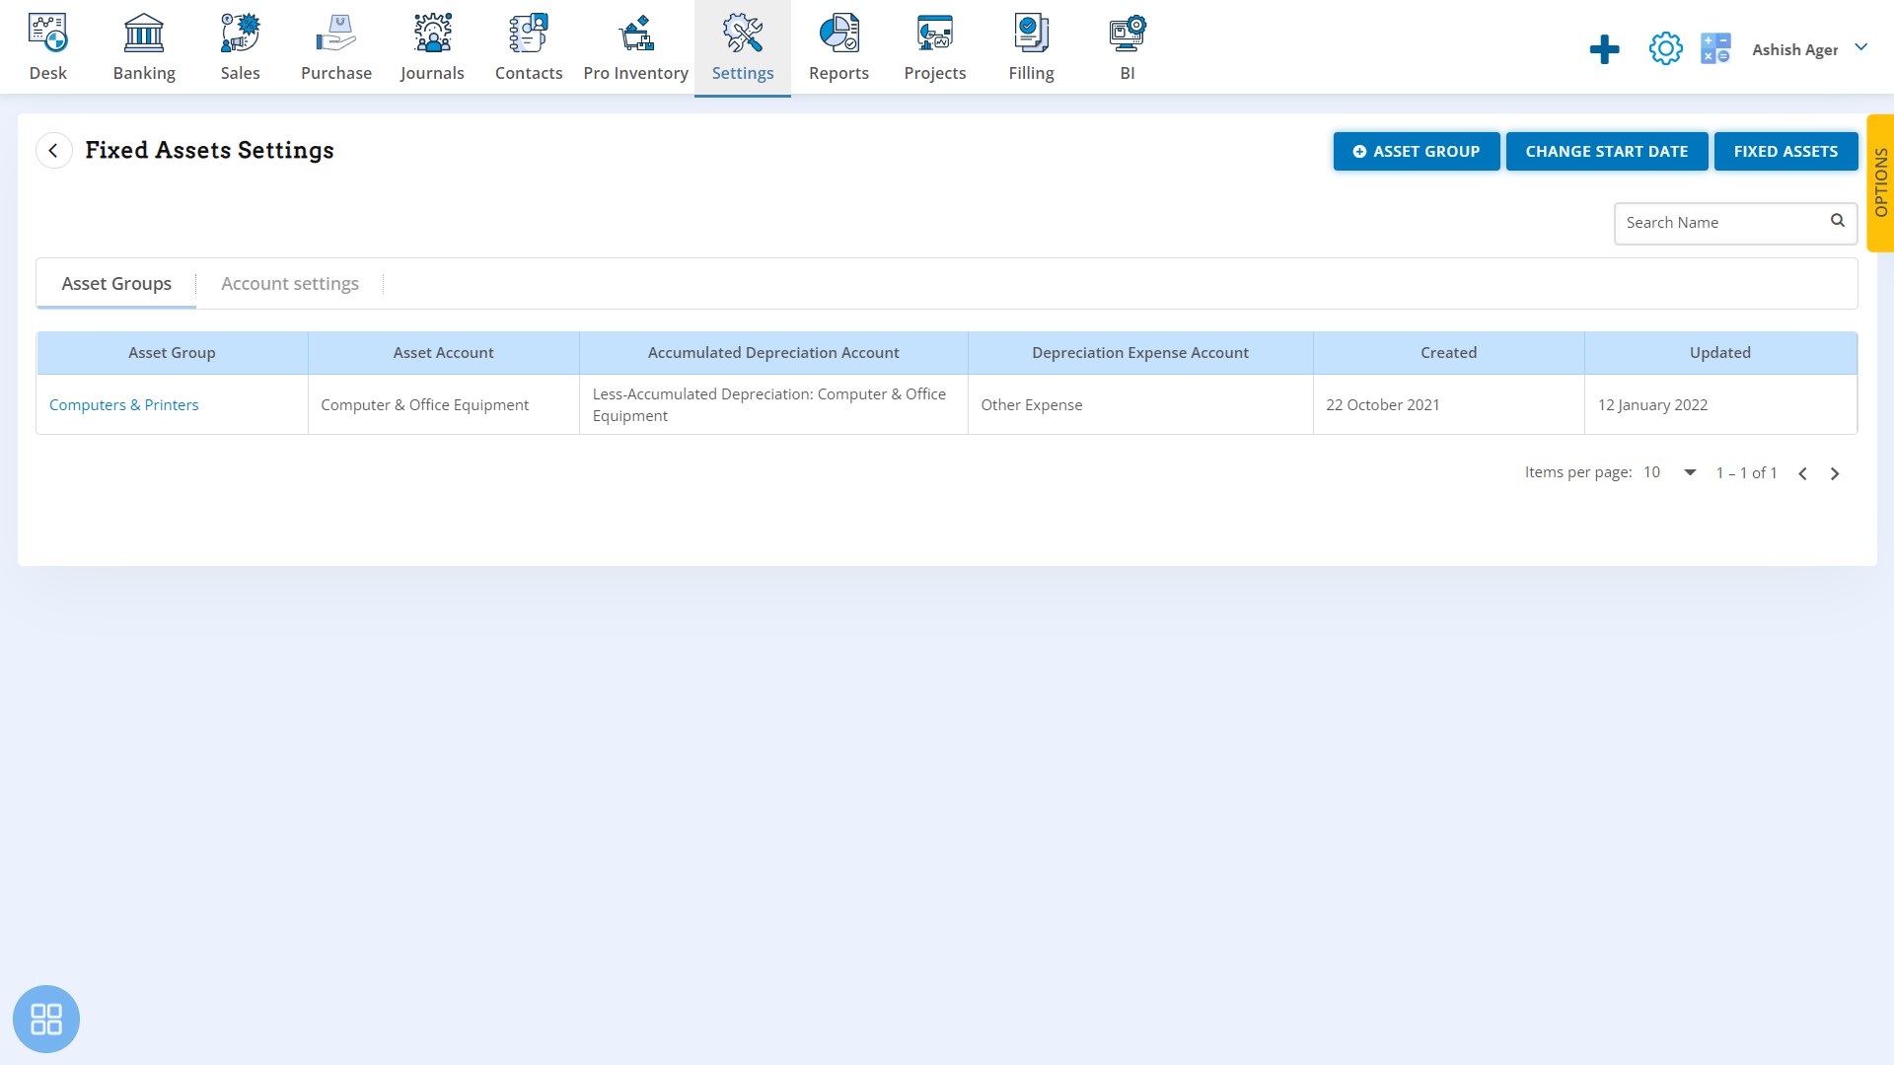1894x1065 pixels.
Task: Select the Asset Groups tab
Action: coord(117,282)
